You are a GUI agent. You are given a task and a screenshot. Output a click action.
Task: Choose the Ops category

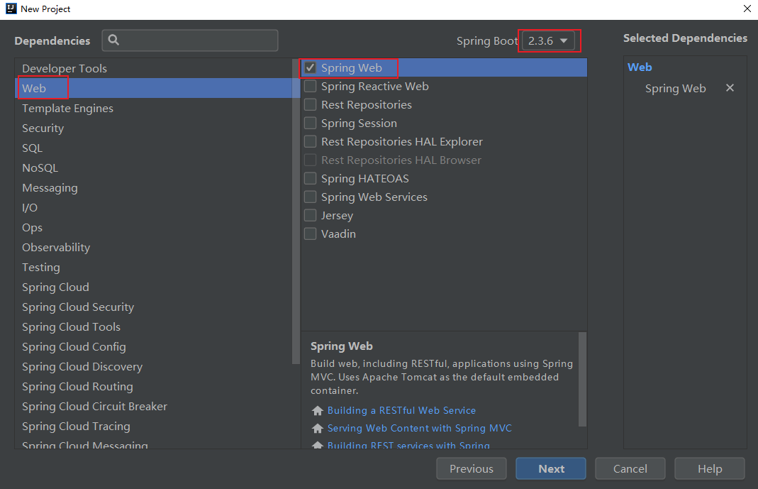click(x=154, y=227)
